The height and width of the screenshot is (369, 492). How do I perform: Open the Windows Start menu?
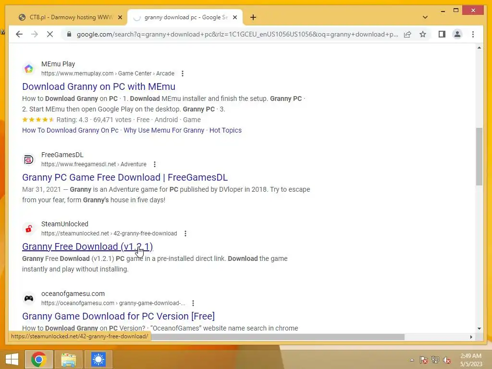coord(12,359)
